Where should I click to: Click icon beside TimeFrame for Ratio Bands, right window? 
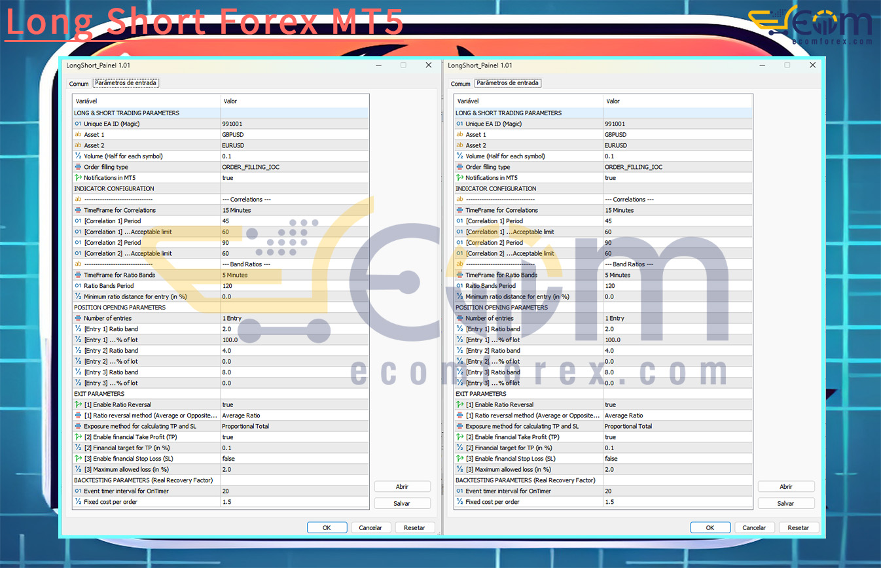pyautogui.click(x=459, y=275)
